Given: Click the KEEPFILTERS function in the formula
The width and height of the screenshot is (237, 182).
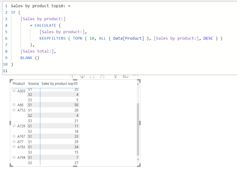Looking at the screenshot, I should pyautogui.click(x=52, y=38).
